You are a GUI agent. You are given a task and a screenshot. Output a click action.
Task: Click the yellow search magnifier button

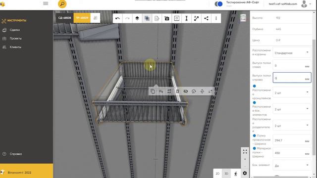(x=62, y=4)
